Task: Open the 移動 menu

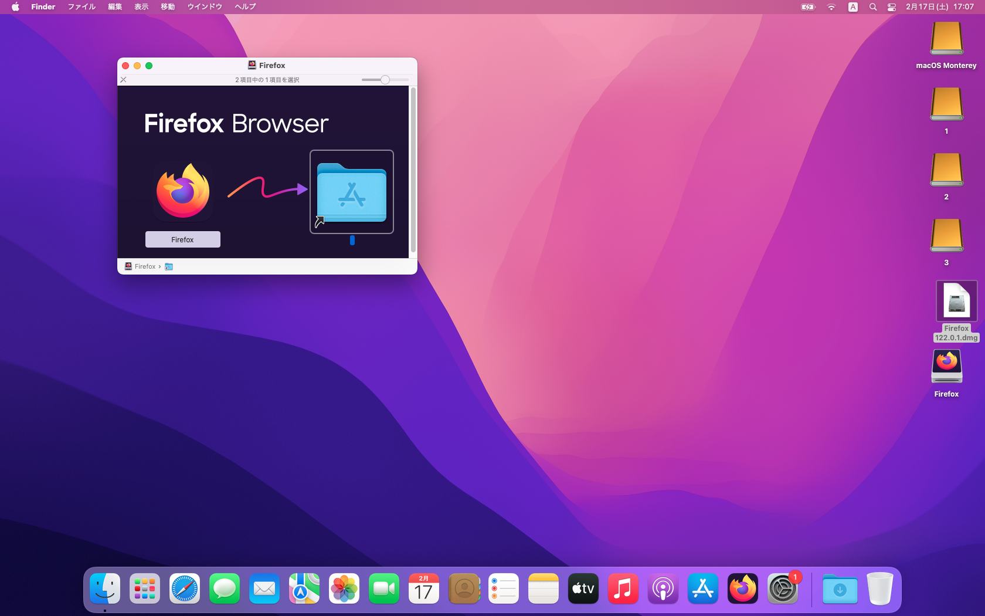Action: 168,7
